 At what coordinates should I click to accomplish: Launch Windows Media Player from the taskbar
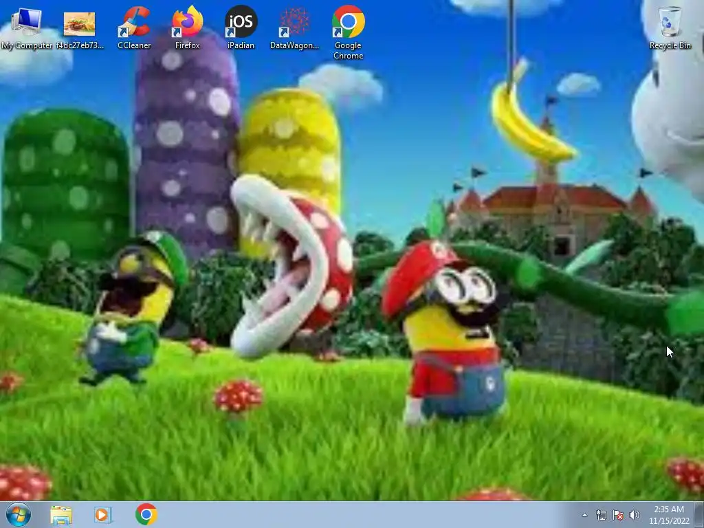click(x=103, y=515)
